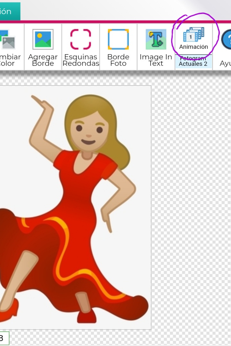Click the 'Agregar Borde' text label

point(43,60)
